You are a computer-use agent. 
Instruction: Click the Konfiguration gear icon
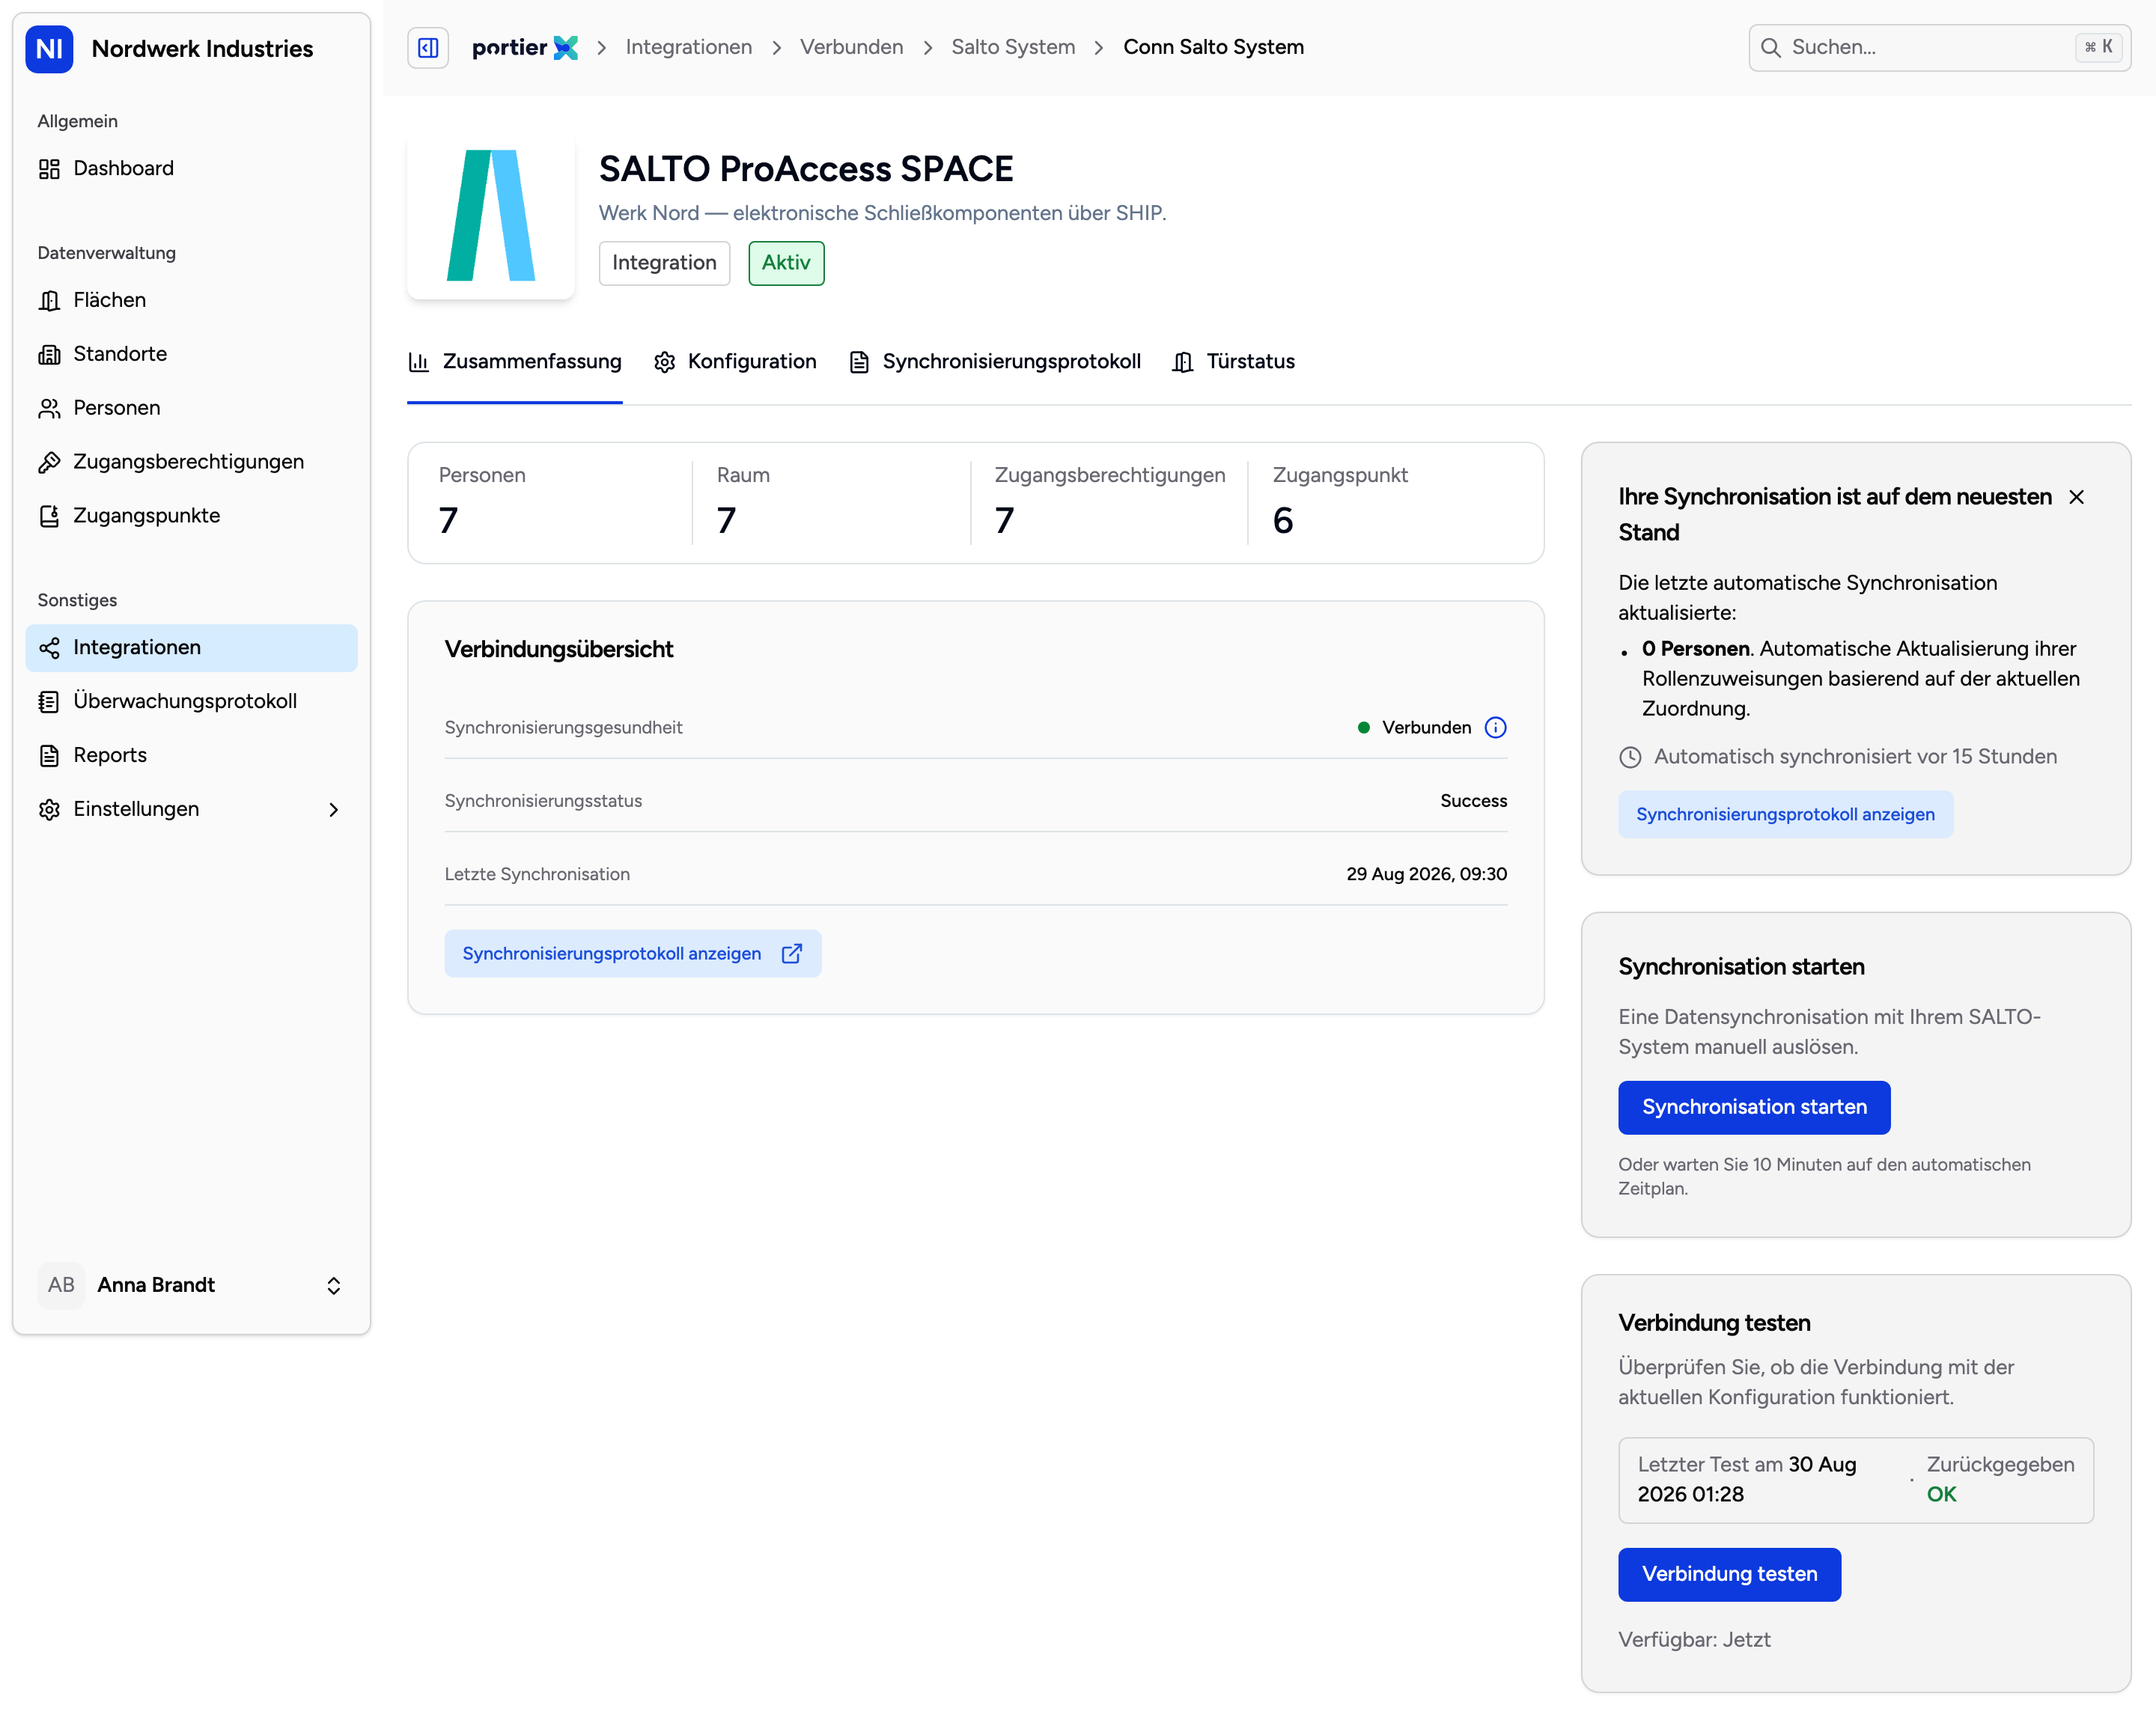[x=665, y=362]
